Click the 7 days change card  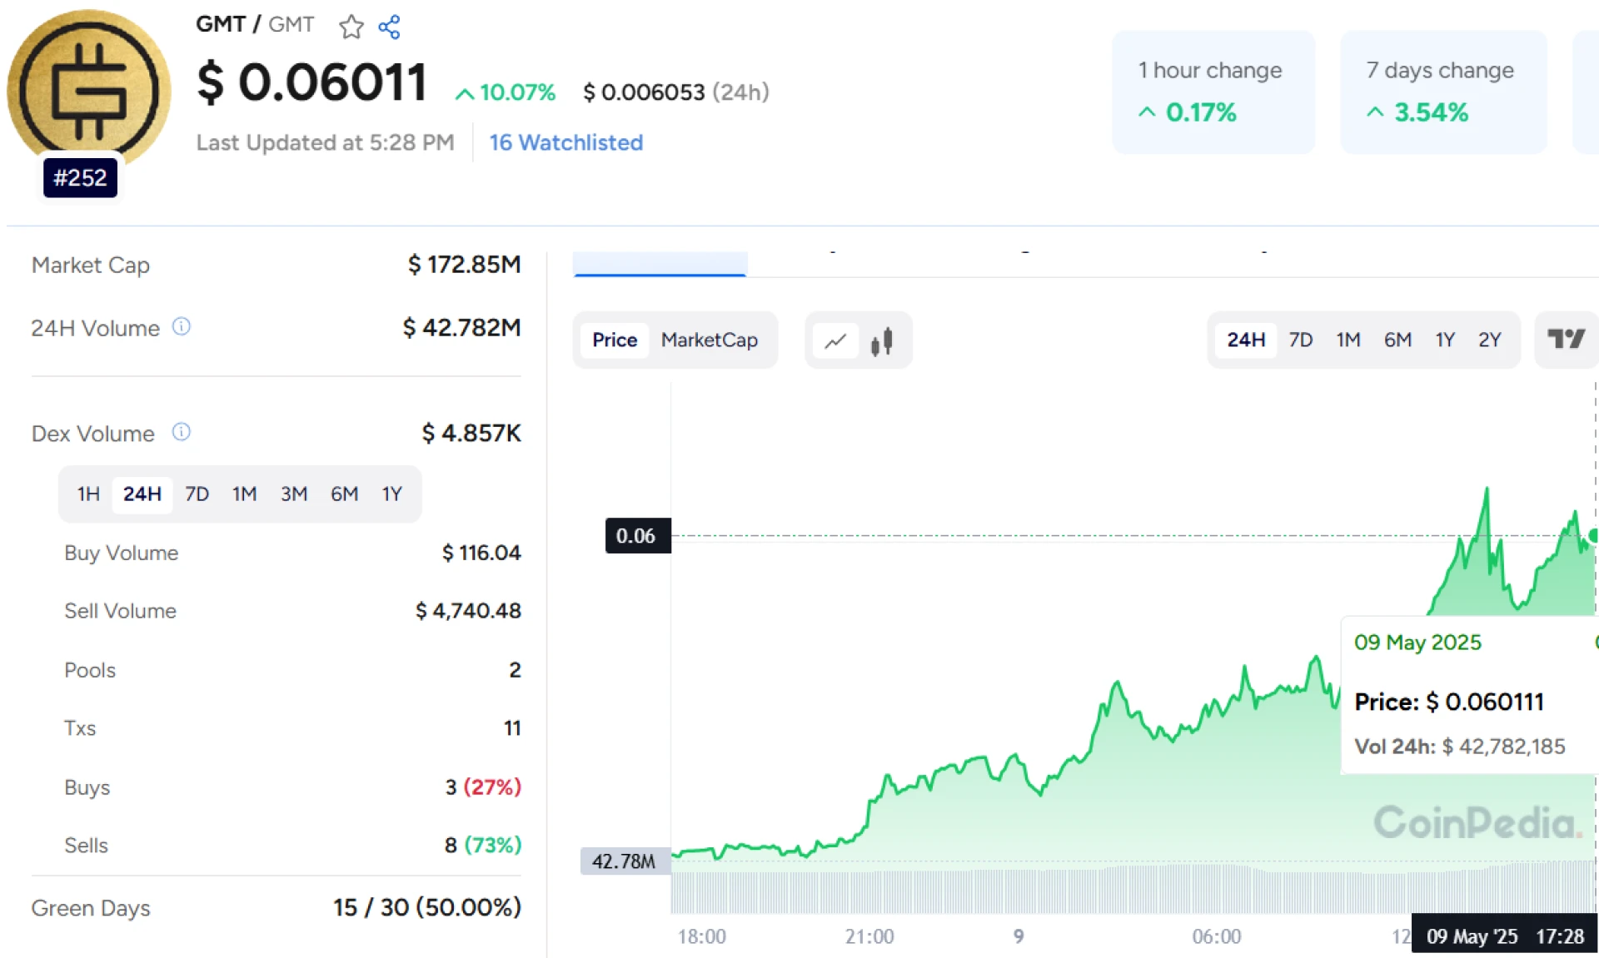1442,92
